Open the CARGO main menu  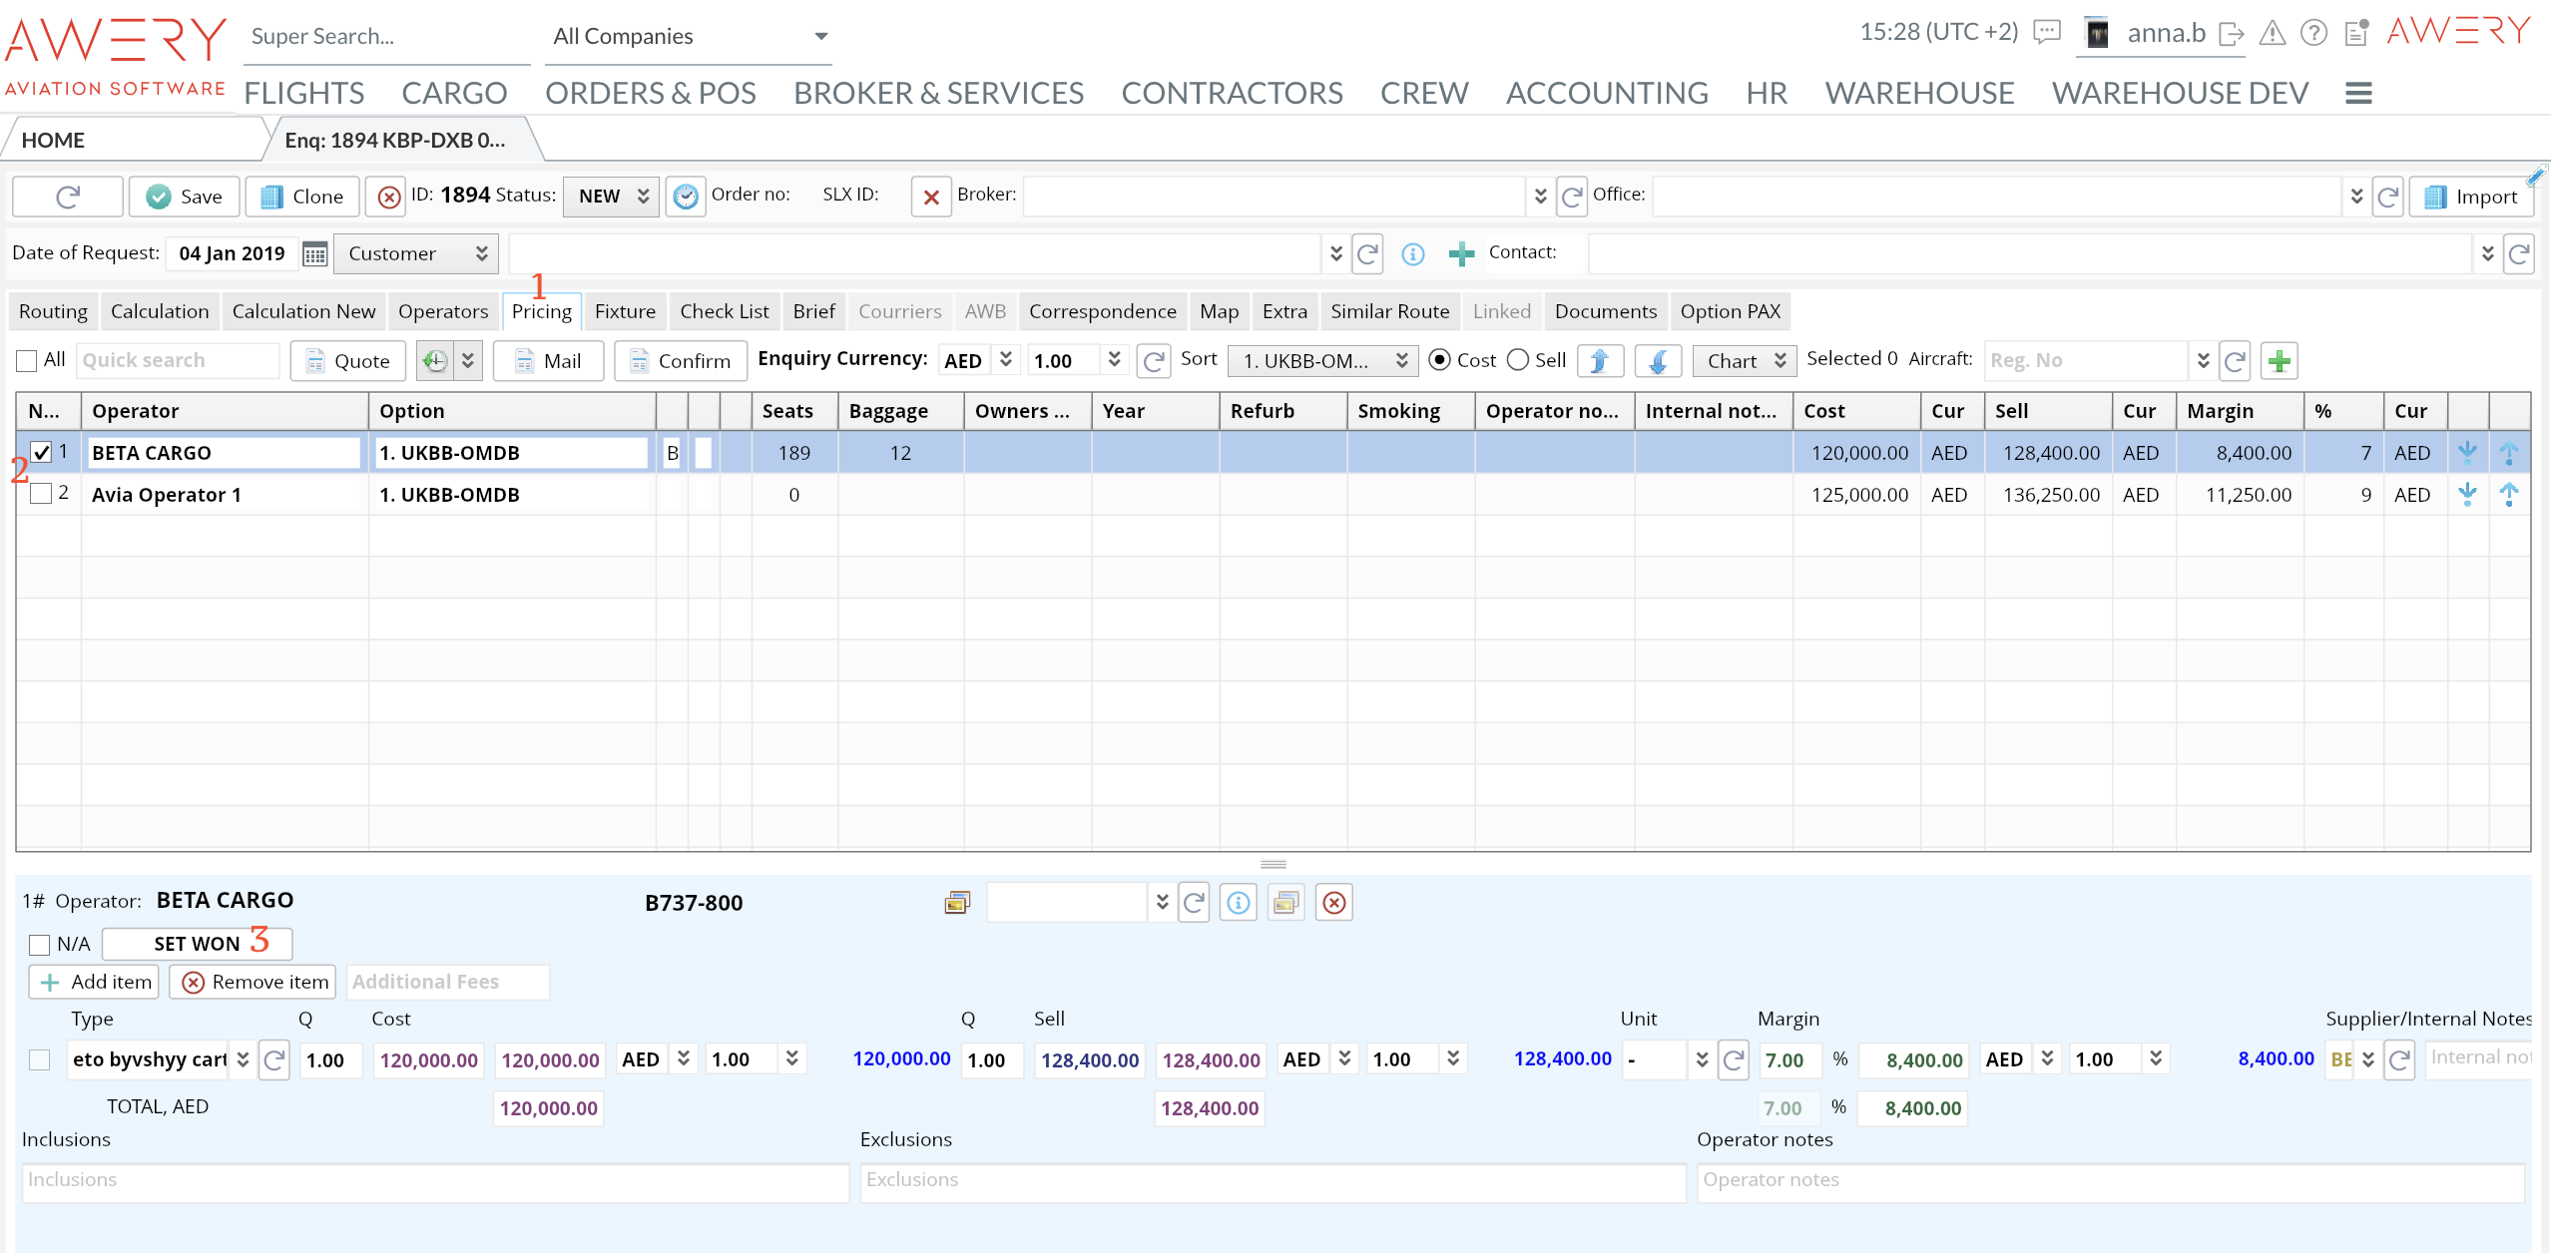point(454,93)
